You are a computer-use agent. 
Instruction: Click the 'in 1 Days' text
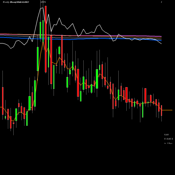168,143
